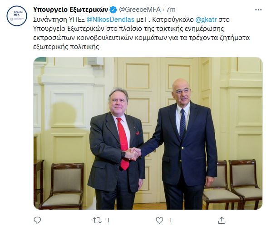Click the blue verified badge
The image size is (266, 226).
[x=113, y=10]
